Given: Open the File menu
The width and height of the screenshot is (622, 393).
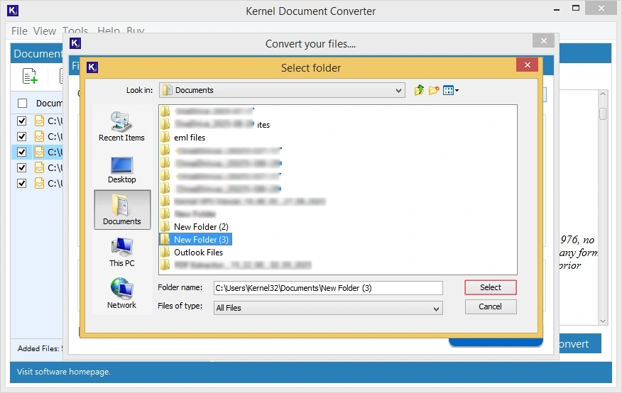Looking at the screenshot, I should pos(19,31).
